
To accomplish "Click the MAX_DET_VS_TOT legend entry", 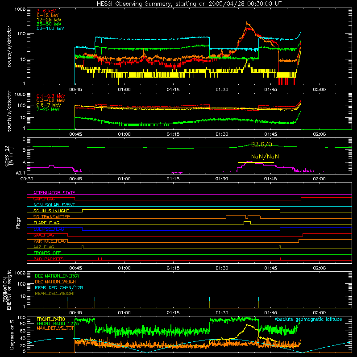I will click(55, 328).
